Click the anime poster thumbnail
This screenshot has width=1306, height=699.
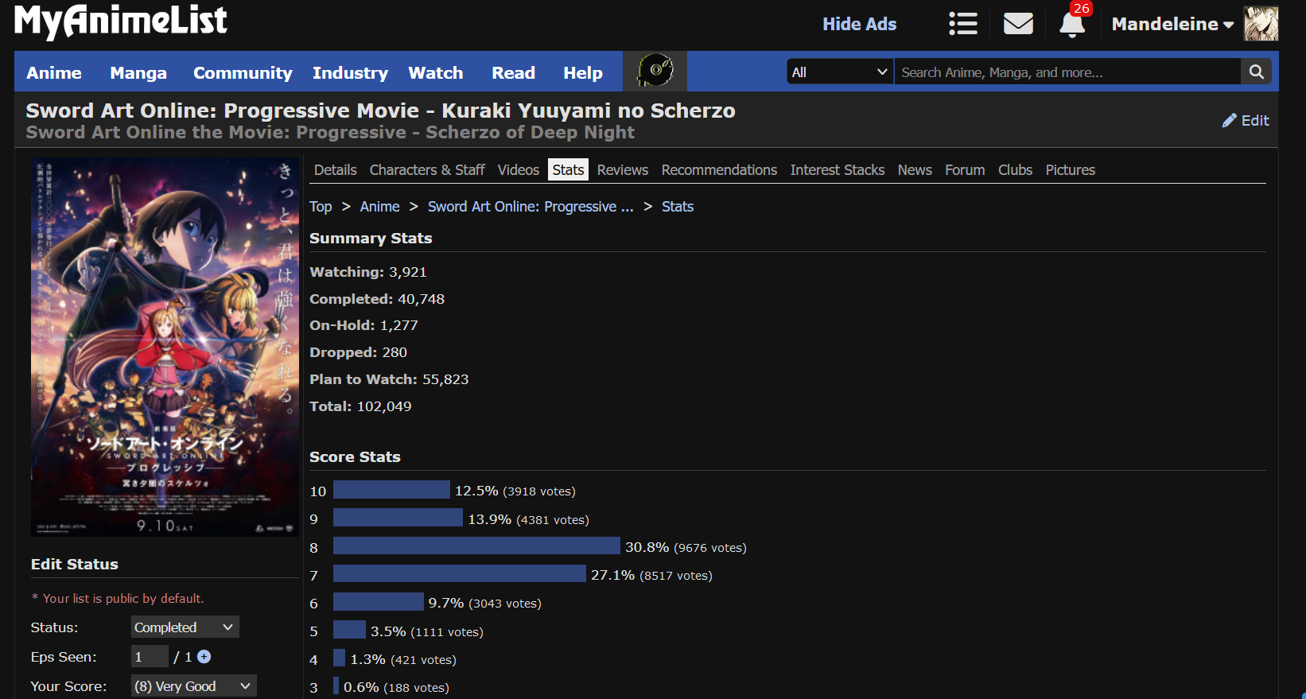165,347
